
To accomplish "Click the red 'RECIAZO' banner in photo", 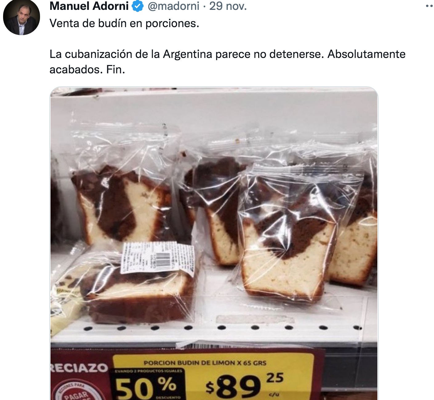I will pyautogui.click(x=79, y=368).
